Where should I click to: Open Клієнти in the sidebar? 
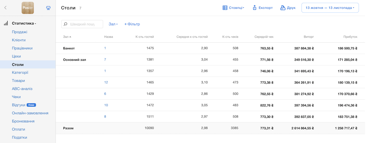click(x=19, y=40)
